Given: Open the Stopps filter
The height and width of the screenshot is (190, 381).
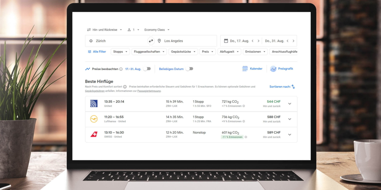Looking at the screenshot, I should click(x=120, y=52).
